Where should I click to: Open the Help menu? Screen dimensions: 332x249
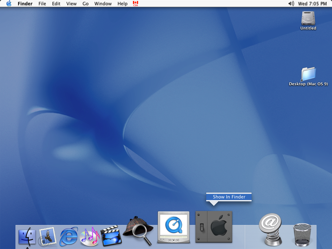122,4
